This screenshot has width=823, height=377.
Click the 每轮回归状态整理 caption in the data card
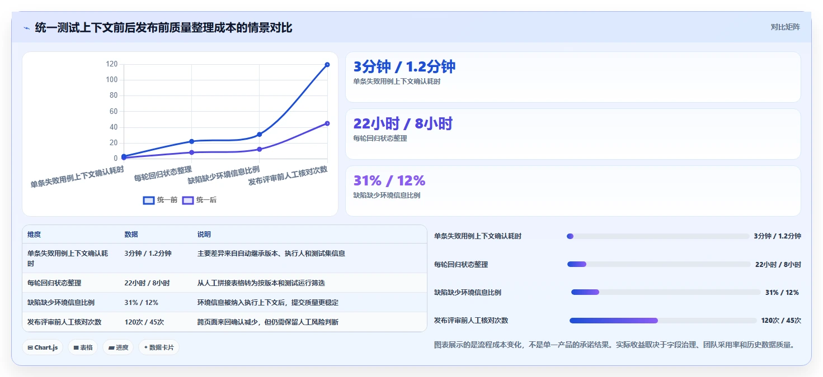pyautogui.click(x=380, y=139)
